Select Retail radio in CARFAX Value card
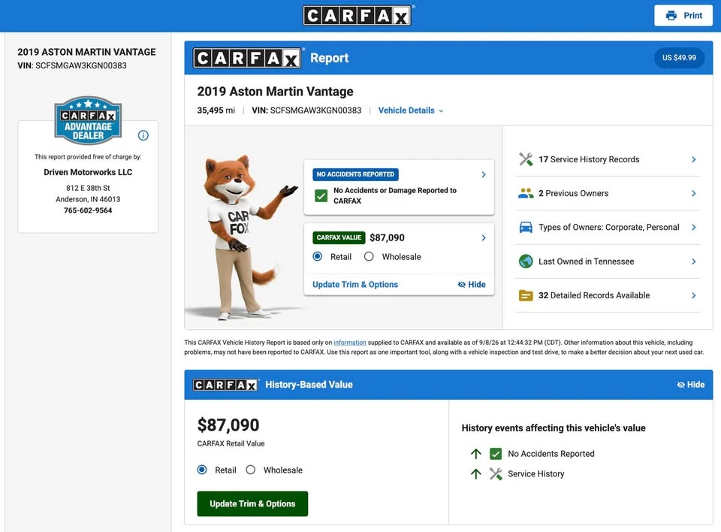Screen dimensions: 721x532 pyautogui.click(x=317, y=257)
